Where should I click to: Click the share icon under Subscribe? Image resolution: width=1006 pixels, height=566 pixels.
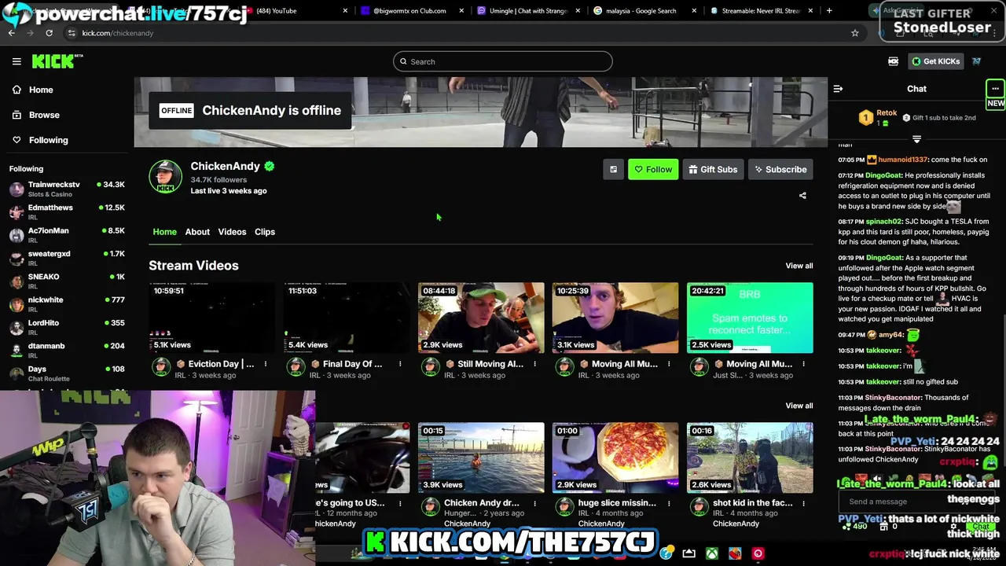point(802,196)
